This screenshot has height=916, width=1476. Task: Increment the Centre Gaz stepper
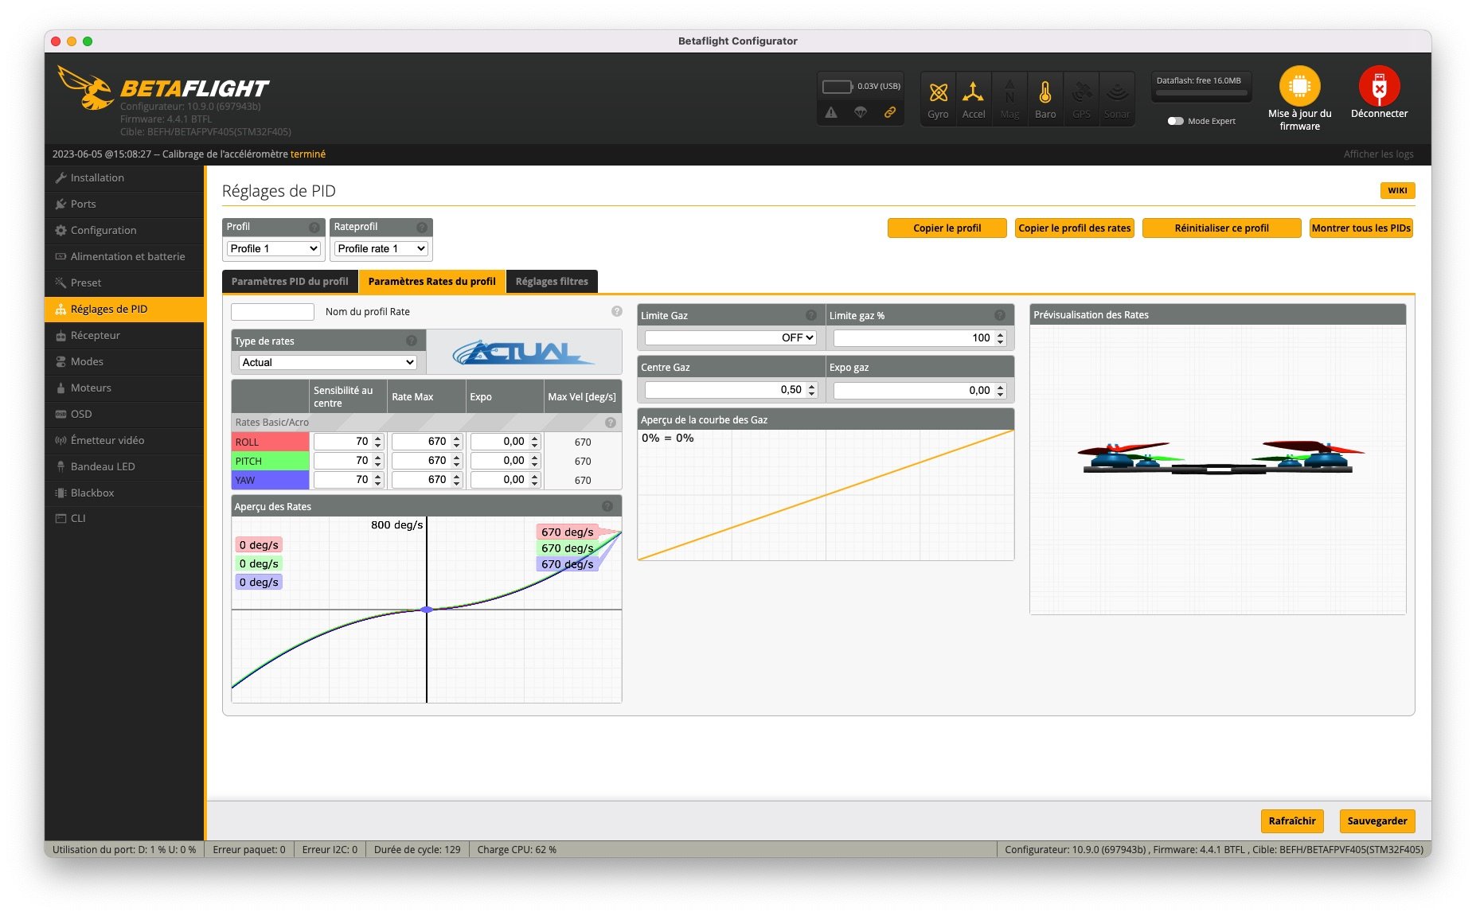812,387
